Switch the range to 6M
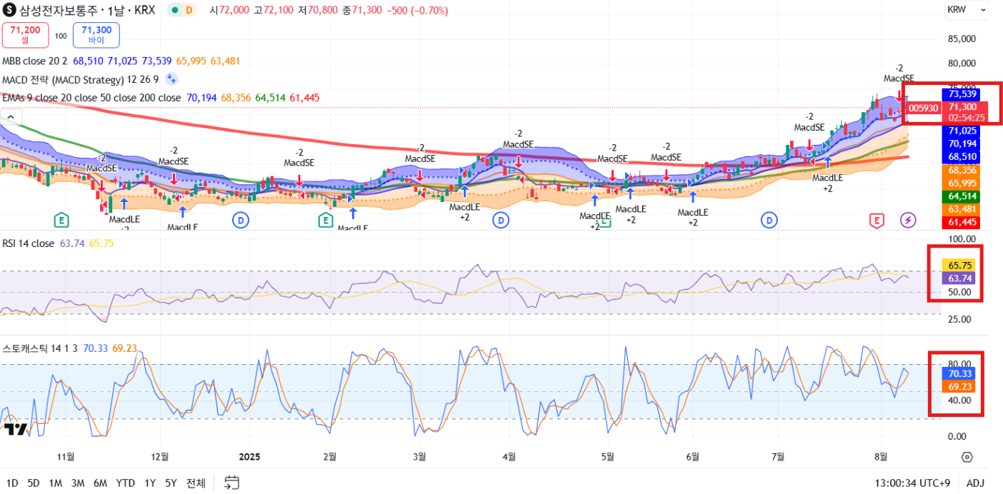The image size is (1003, 494). tap(101, 483)
